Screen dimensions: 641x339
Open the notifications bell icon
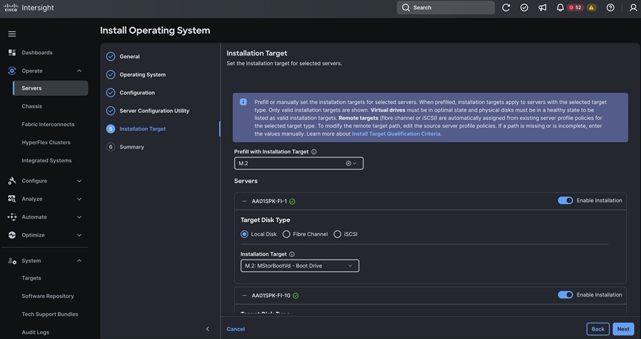click(x=560, y=8)
